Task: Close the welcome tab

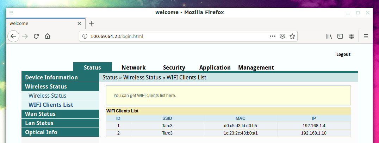Action: click(x=79, y=24)
